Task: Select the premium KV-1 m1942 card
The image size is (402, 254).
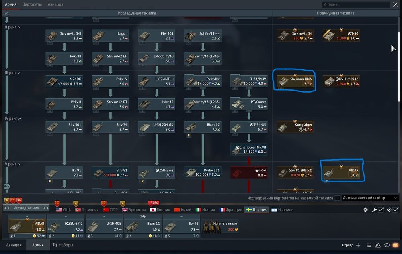Action: point(341,81)
